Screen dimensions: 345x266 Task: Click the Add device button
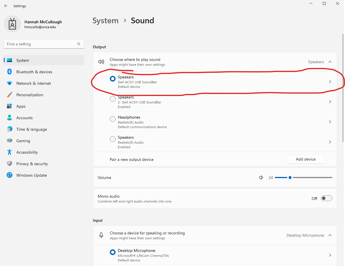305,159
